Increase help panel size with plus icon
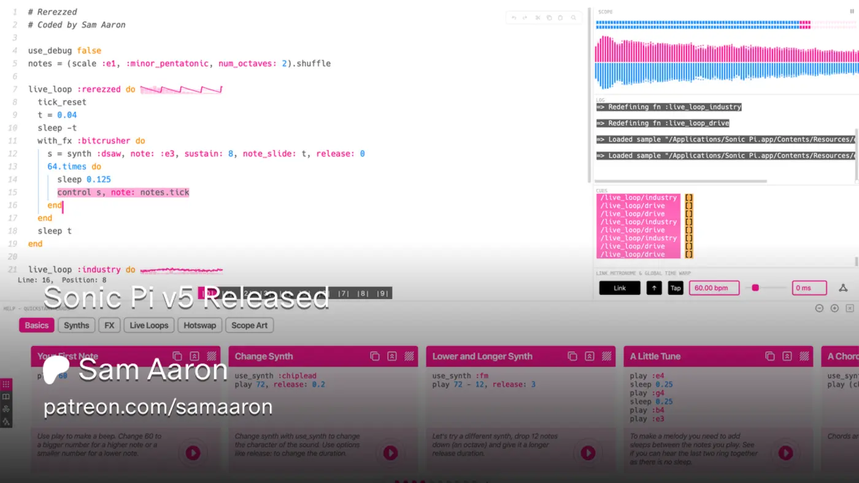This screenshot has height=483, width=859. [834, 308]
